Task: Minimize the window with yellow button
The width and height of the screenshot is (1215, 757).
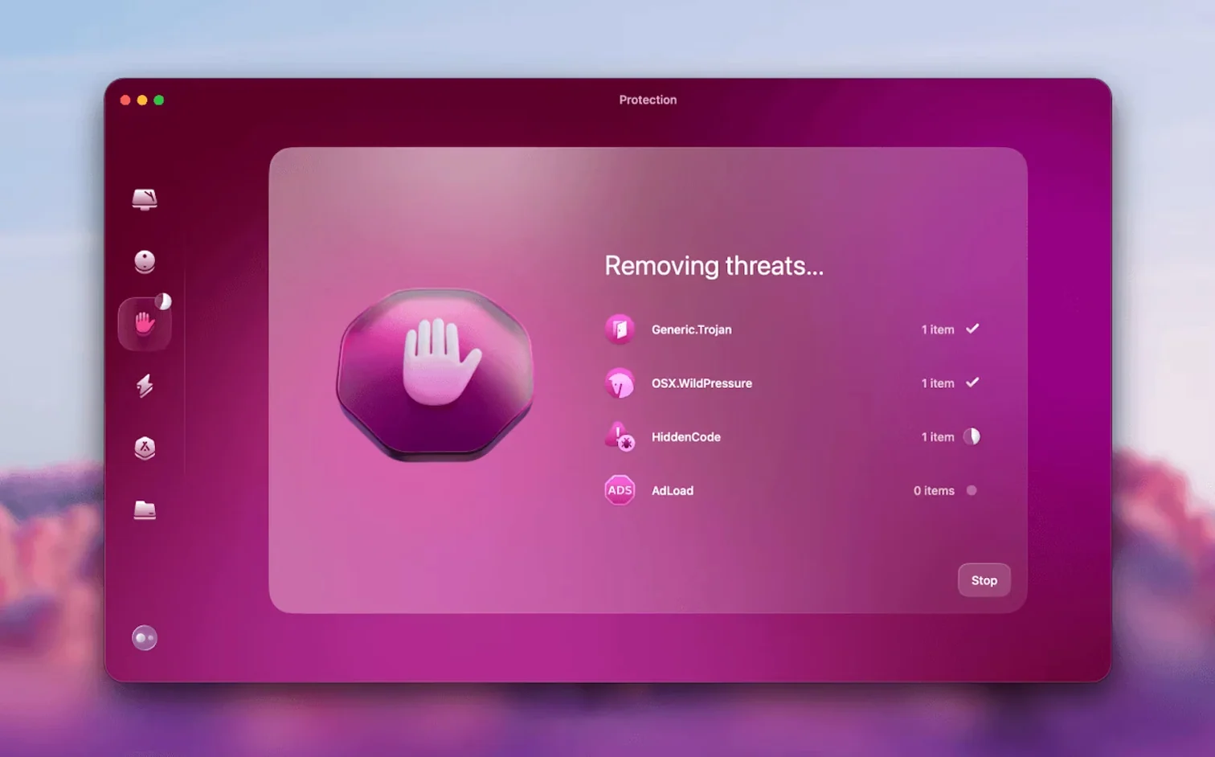Action: point(142,100)
